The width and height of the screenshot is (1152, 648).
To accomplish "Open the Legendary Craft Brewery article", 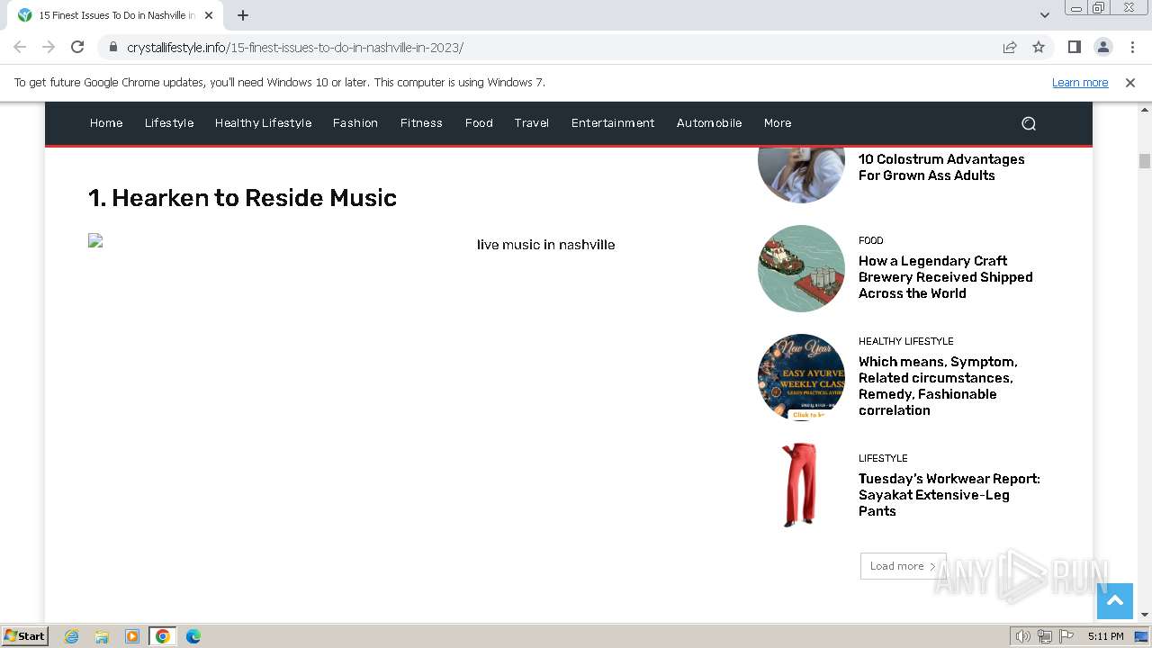I will point(945,277).
